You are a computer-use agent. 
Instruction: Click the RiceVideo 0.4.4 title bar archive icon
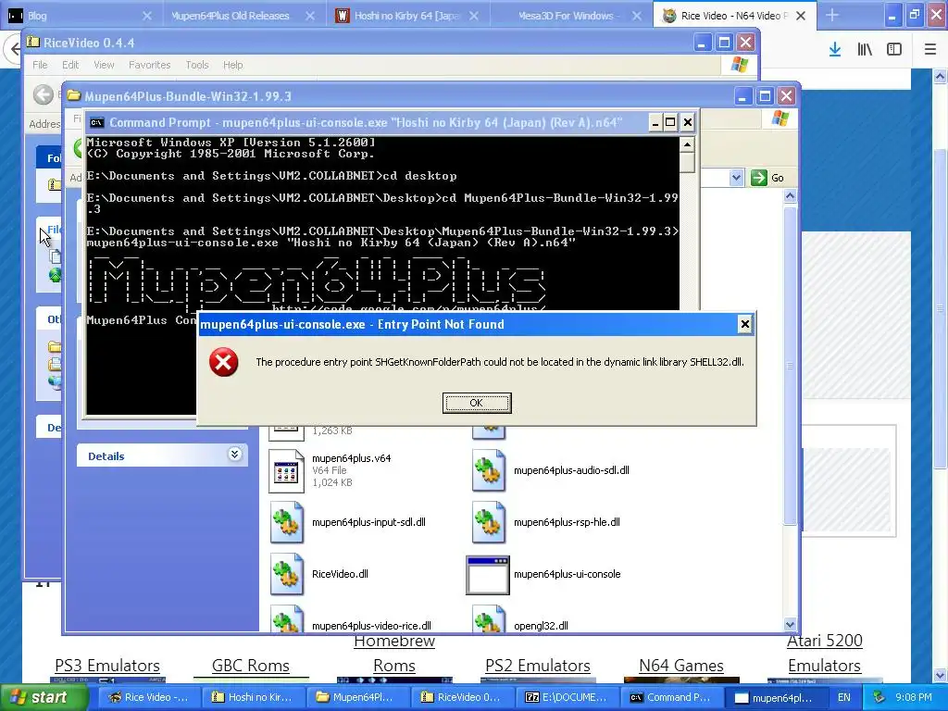(32, 43)
